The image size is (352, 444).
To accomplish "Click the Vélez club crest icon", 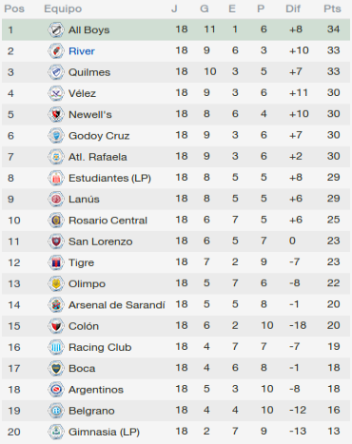I will (x=56, y=93).
